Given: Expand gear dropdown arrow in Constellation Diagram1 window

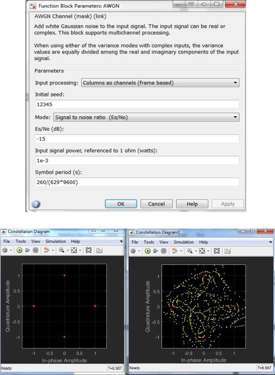Looking at the screenshot, I should coord(139,251).
